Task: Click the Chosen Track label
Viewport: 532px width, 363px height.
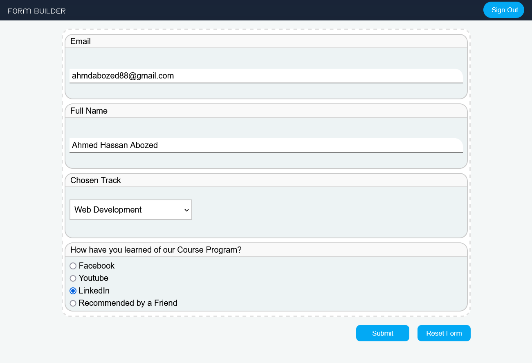Action: (x=96, y=180)
